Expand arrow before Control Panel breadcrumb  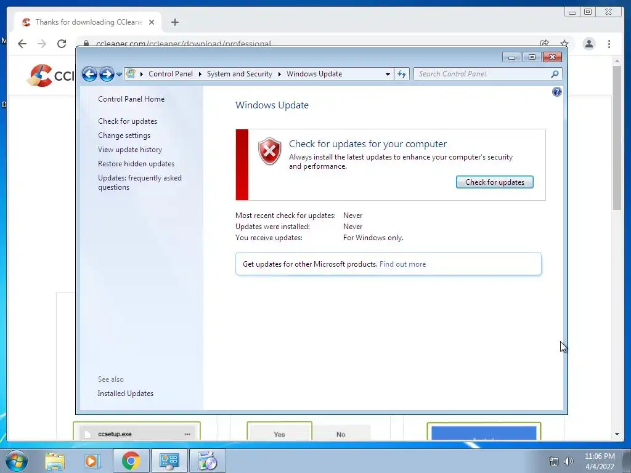coord(142,74)
